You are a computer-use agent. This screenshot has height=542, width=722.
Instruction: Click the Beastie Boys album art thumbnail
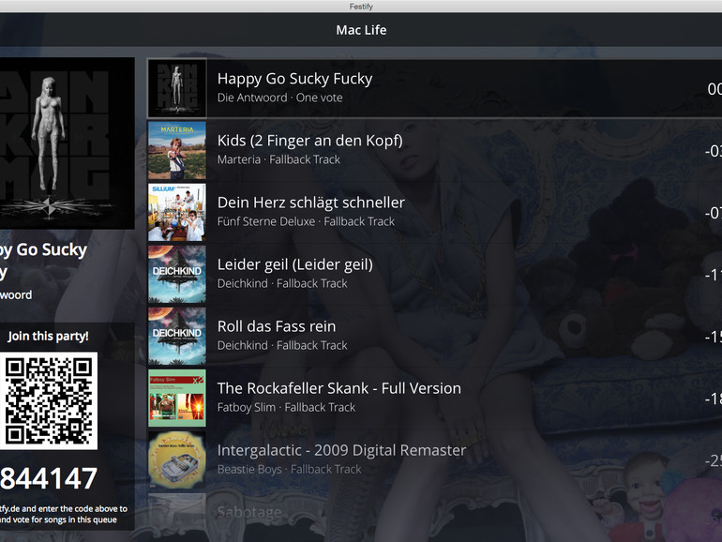coord(177,460)
